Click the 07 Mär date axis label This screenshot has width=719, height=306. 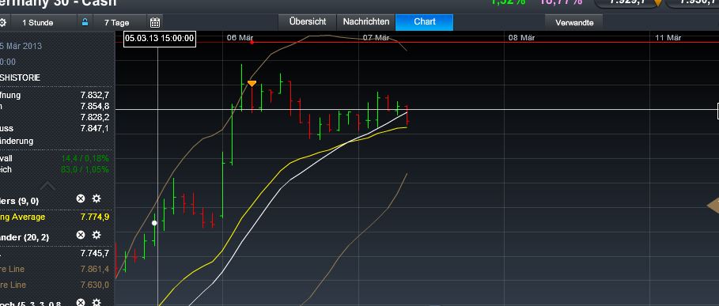[x=376, y=38]
